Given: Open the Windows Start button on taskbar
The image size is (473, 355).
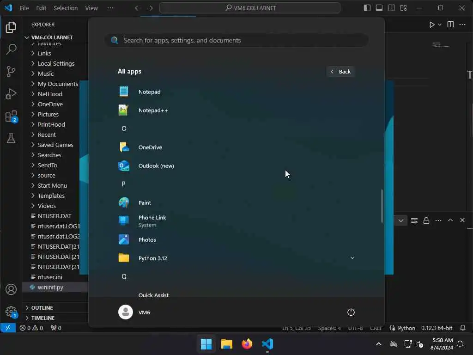Looking at the screenshot, I should tap(206, 344).
